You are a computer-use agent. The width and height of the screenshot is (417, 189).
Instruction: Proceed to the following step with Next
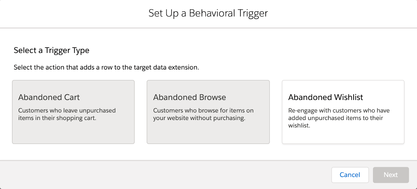(x=391, y=175)
